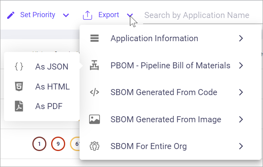Click the Export upload icon

[x=87, y=15]
